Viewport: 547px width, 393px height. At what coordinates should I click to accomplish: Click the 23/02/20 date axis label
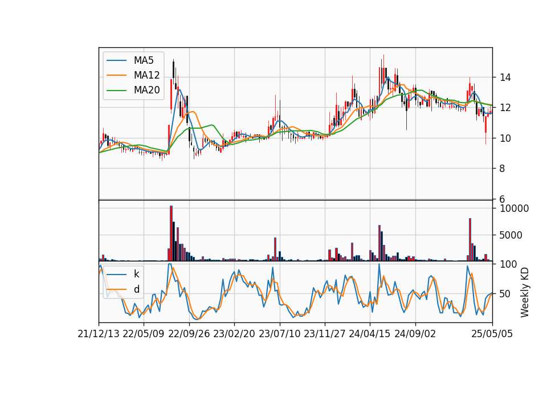[x=234, y=334]
